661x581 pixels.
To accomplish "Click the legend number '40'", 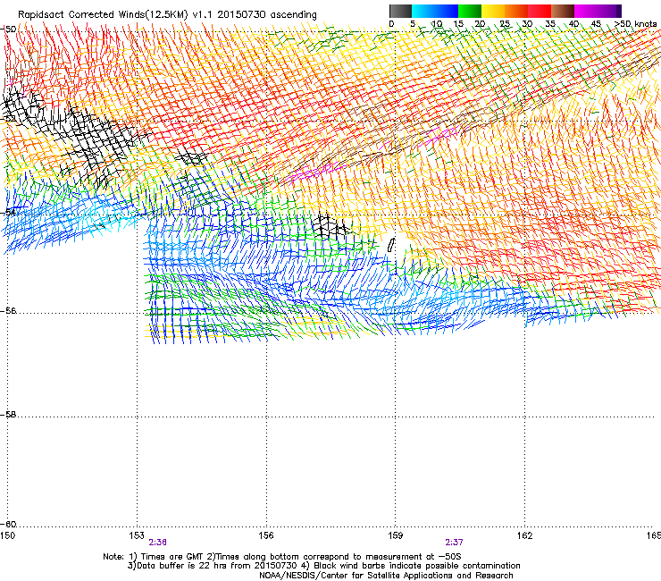I will [573, 24].
